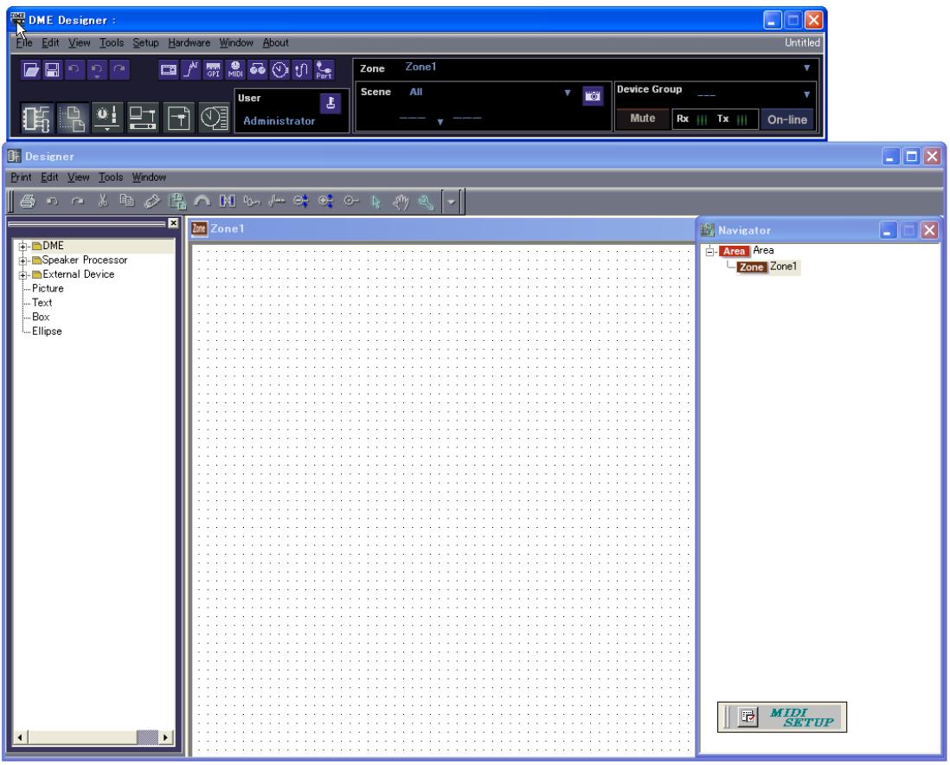
Task: Click the user Security stamp icon
Action: [x=331, y=103]
